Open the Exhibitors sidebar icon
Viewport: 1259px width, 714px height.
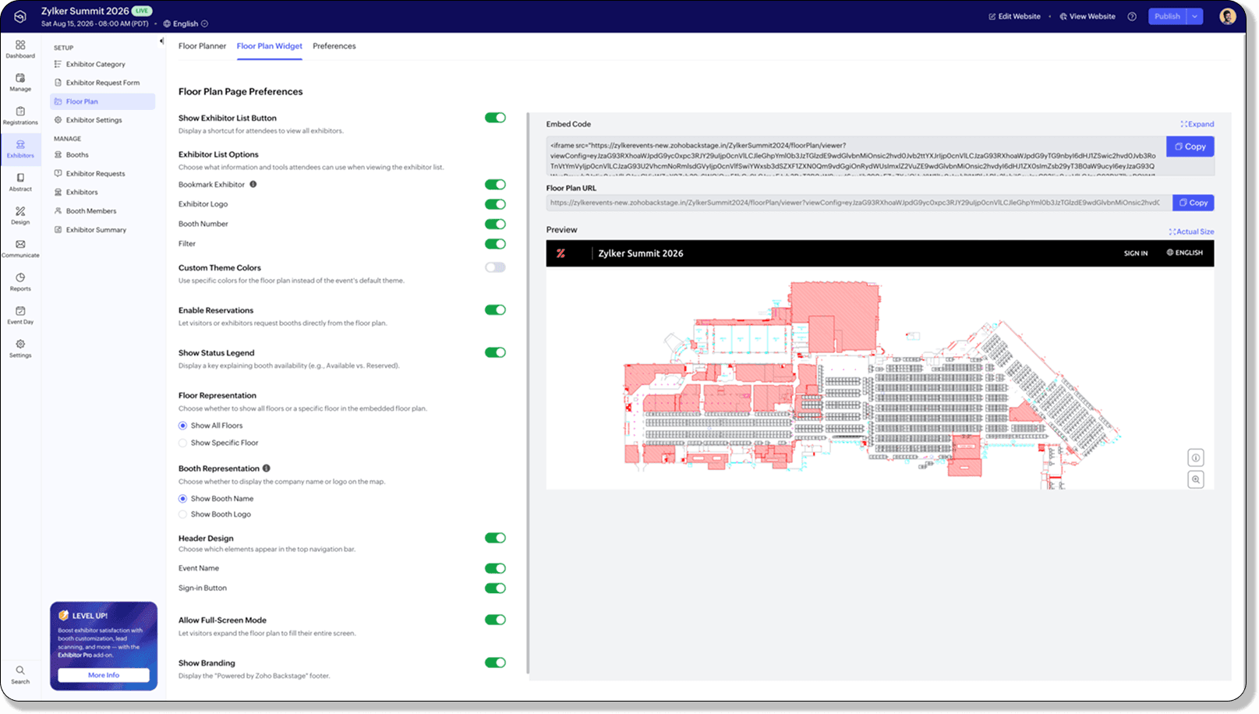point(20,149)
